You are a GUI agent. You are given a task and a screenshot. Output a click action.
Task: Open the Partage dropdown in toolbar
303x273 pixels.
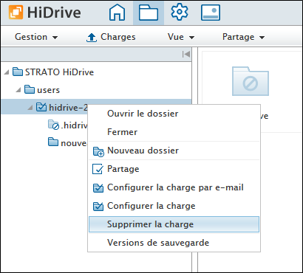243,37
